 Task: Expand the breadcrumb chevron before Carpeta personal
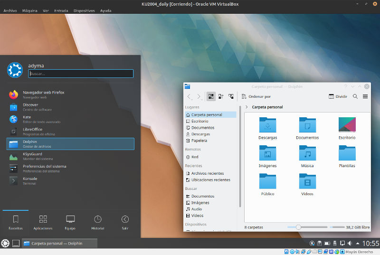coord(247,107)
